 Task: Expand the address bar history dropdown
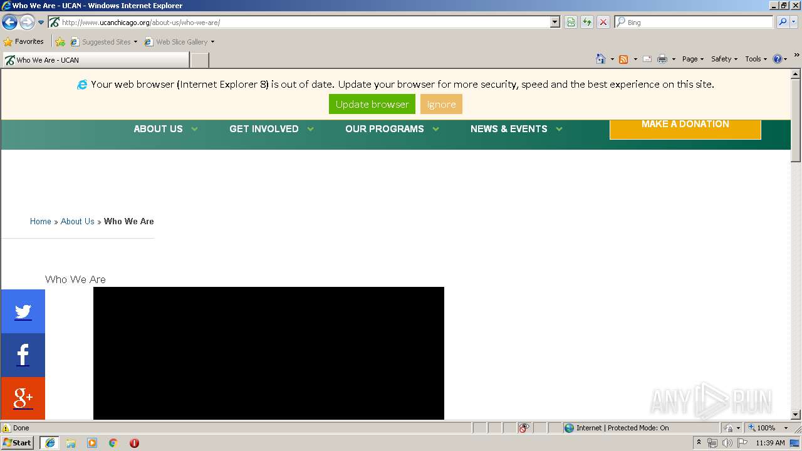tap(555, 22)
